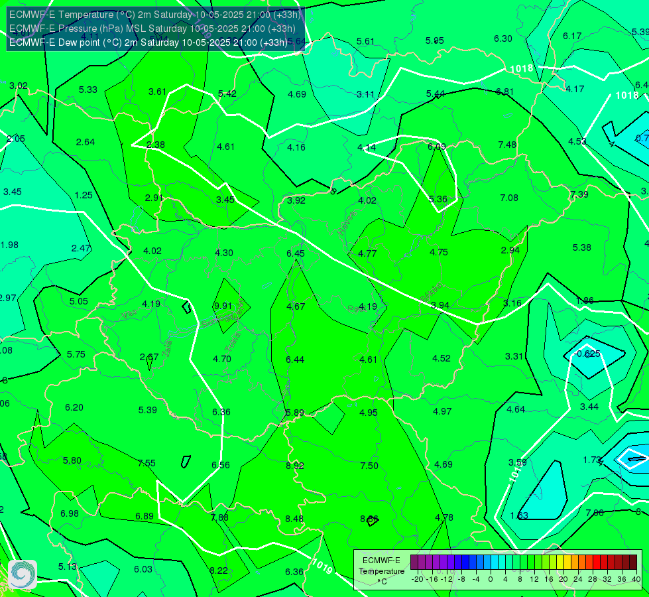Select the highlighted ECMWF-E Dew point 2m layer
Image resolution: width=649 pixels, height=597 pixels.
pos(148,42)
